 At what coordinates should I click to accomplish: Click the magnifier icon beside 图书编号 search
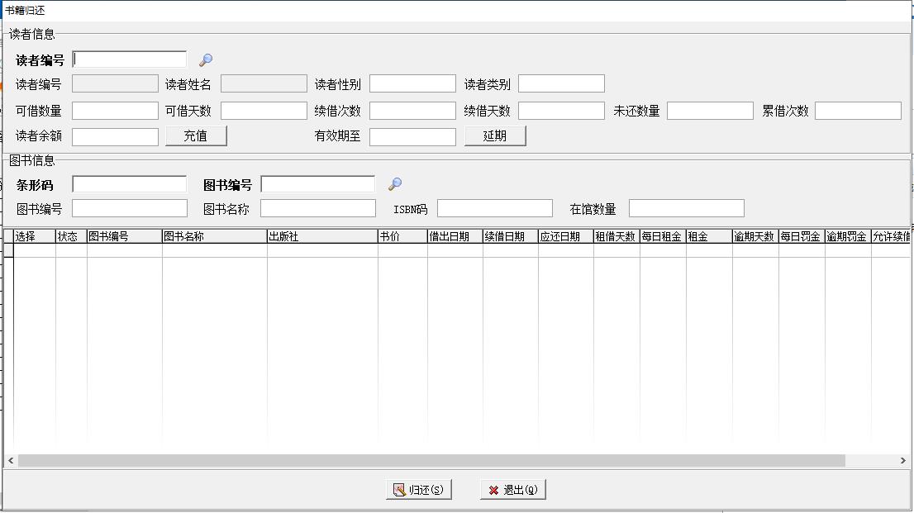(x=395, y=184)
